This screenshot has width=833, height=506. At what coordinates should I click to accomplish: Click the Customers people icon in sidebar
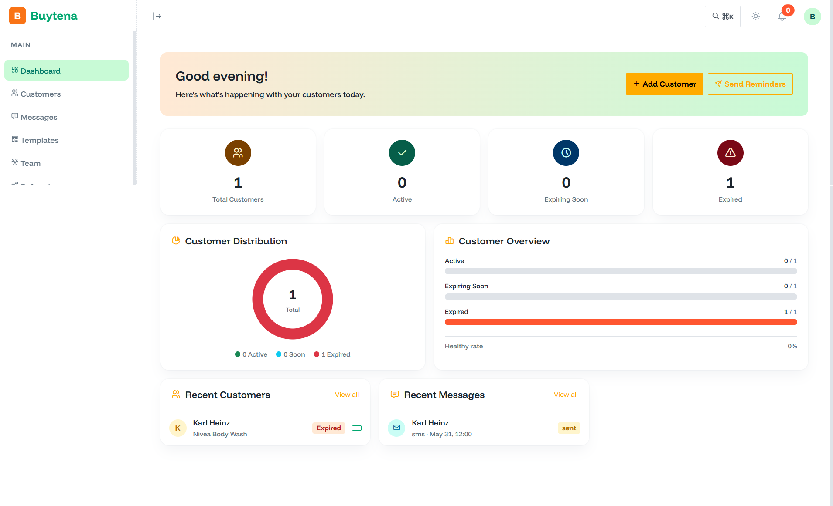pos(15,93)
